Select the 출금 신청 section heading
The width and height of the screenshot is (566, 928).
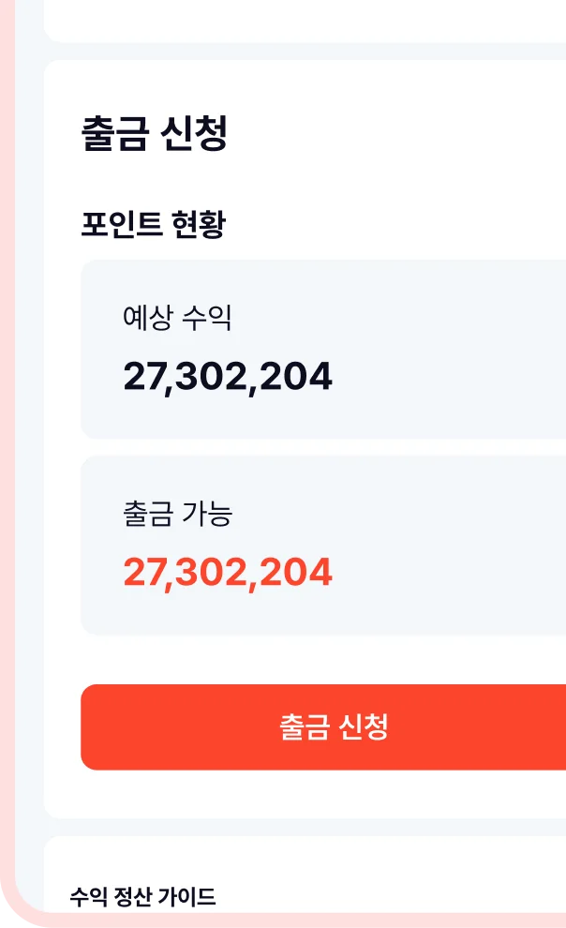pyautogui.click(x=155, y=133)
